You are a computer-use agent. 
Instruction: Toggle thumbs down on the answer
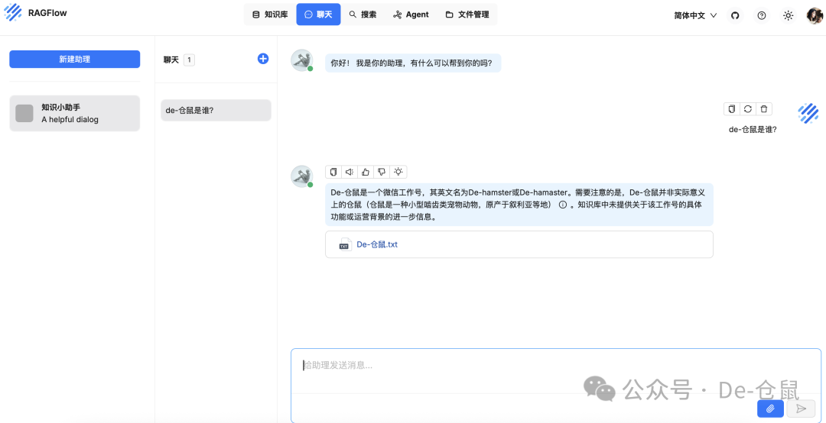point(382,172)
